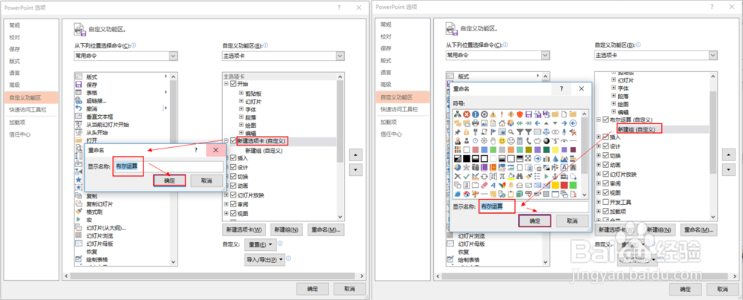Image resolution: width=743 pixels, height=300 pixels.
Task: Pick the telephone handset symbol
Action: (529, 141)
